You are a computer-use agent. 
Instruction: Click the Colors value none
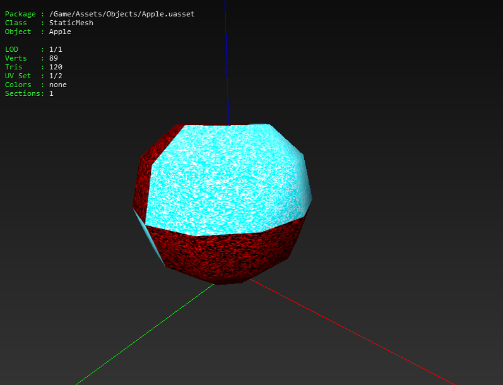[57, 85]
